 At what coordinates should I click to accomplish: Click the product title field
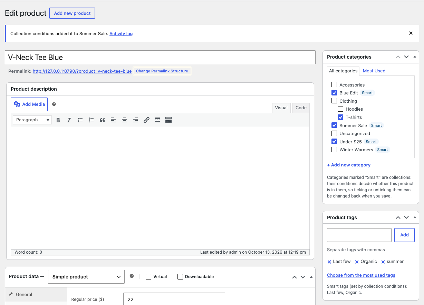click(160, 57)
